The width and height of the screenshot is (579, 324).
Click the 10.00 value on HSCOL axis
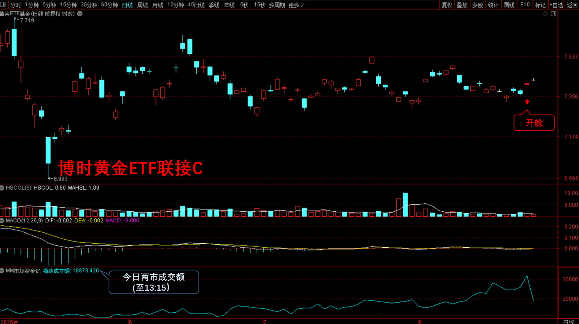click(571, 193)
